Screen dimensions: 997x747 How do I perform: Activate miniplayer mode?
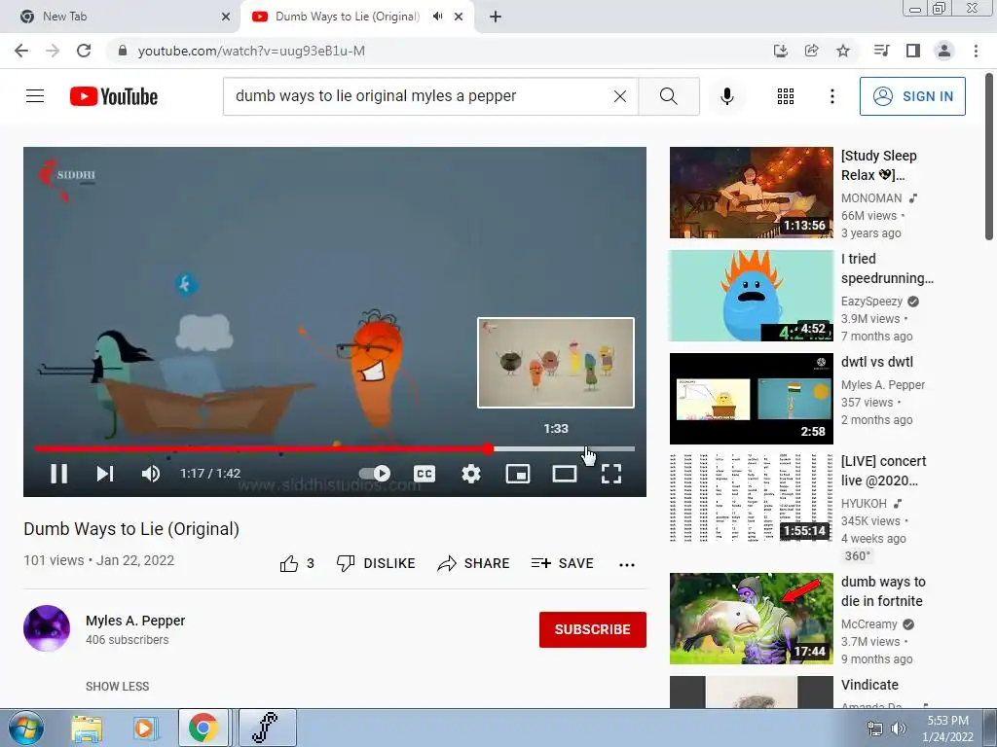point(518,474)
